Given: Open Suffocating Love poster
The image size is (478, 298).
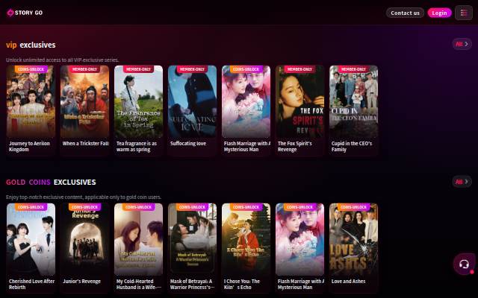Looking at the screenshot, I should tap(193, 101).
